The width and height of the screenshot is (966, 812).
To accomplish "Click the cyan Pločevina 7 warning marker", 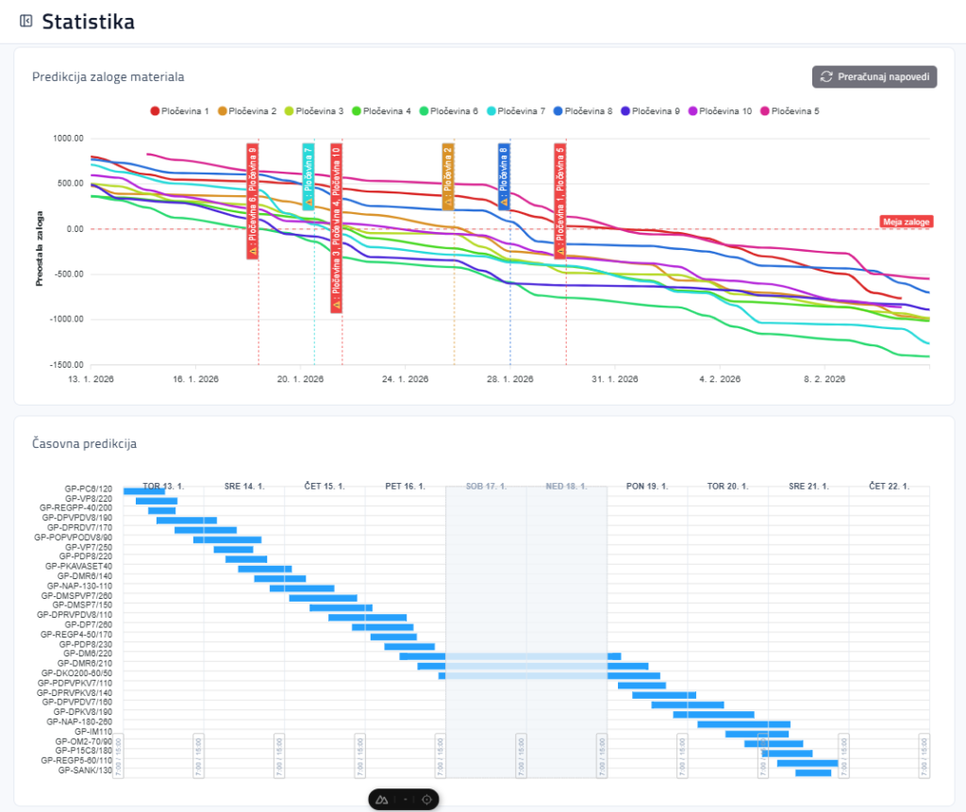I will [308, 176].
